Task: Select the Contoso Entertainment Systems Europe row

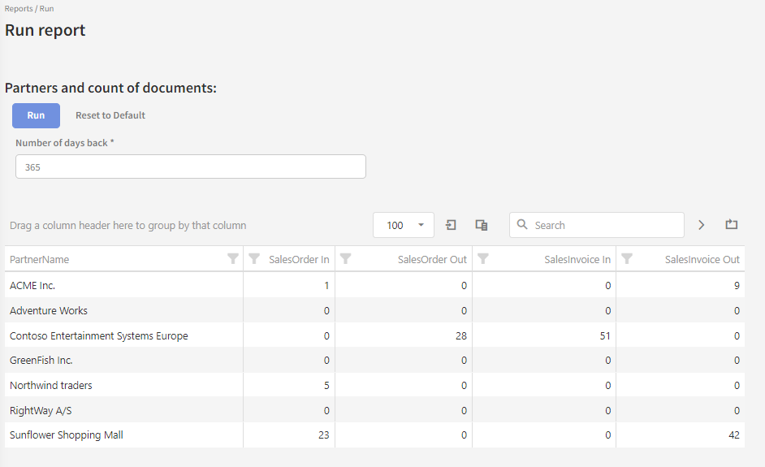Action: pos(98,335)
